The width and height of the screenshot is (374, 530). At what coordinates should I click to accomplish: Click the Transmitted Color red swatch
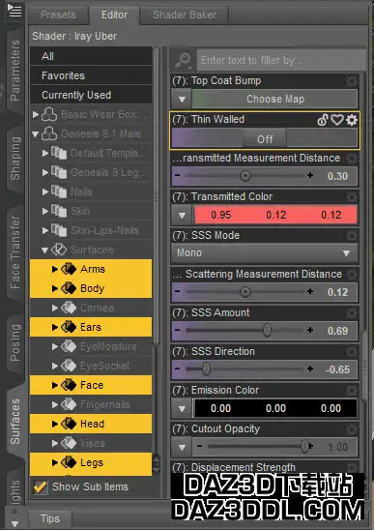point(275,216)
